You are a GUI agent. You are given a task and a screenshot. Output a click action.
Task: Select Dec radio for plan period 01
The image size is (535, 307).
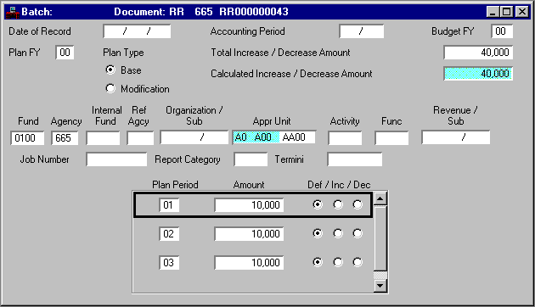coord(358,204)
